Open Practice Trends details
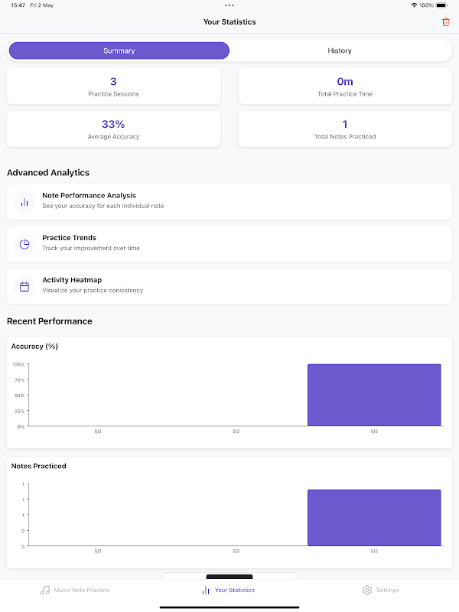The width and height of the screenshot is (459, 612). click(229, 244)
